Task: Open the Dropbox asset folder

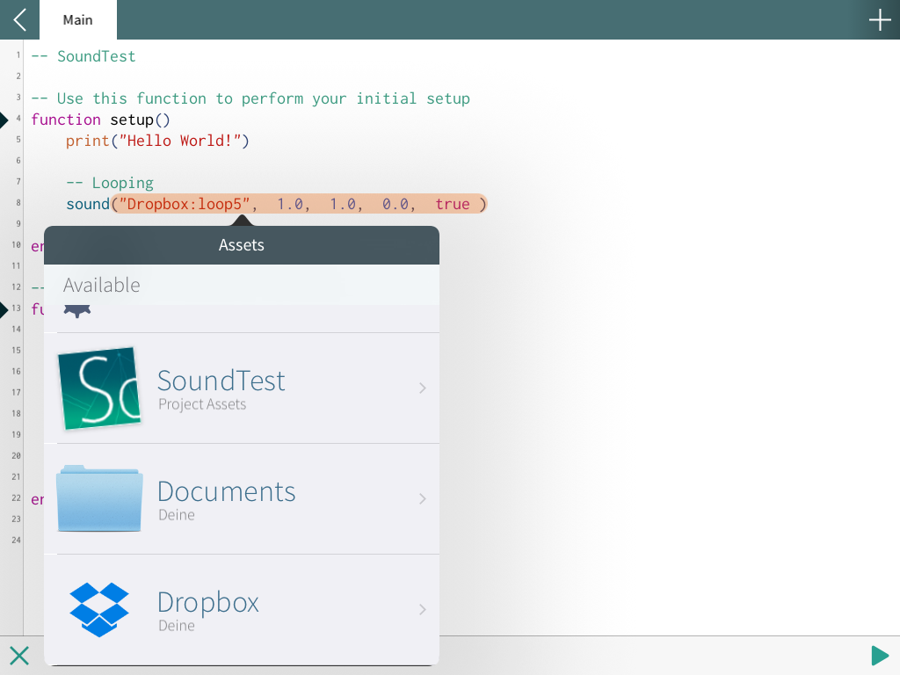Action: [242, 610]
